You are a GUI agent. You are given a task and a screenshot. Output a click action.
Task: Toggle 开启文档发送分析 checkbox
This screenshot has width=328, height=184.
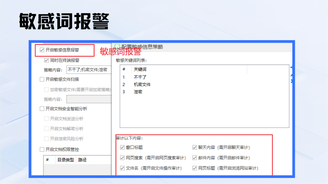46,119
